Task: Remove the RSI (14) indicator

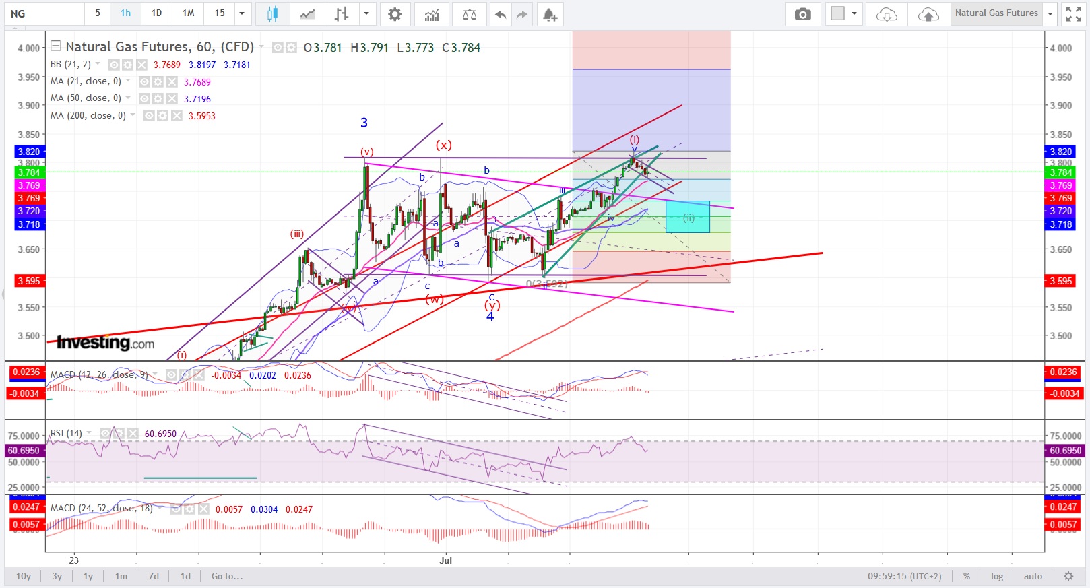Action: [x=133, y=433]
